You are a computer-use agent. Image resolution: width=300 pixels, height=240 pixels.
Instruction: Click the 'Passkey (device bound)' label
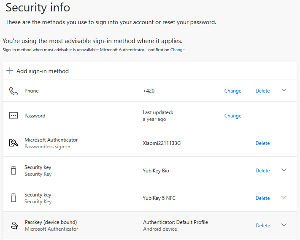(51, 222)
